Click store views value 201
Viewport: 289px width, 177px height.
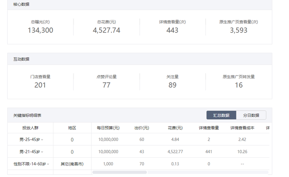40,85
